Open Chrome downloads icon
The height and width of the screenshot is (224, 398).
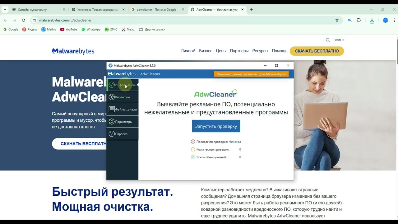click(372, 21)
